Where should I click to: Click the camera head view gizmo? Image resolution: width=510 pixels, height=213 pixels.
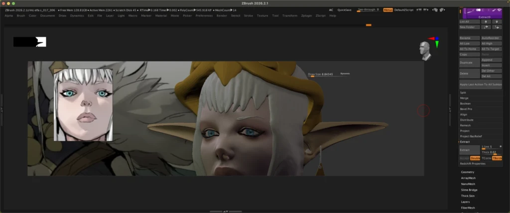click(425, 51)
